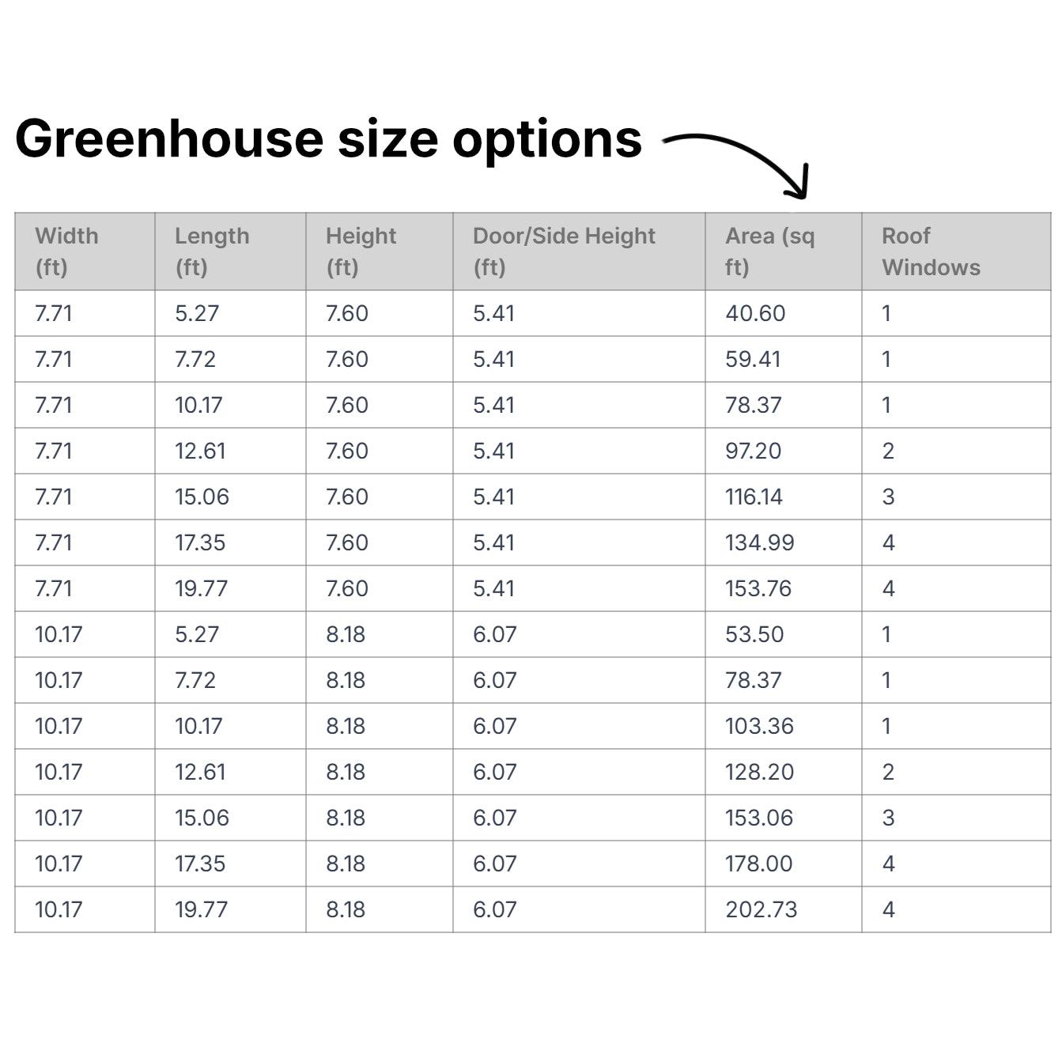Click the 59.41 area value
Image resolution: width=1062 pixels, height=1062 pixels.
tap(753, 360)
